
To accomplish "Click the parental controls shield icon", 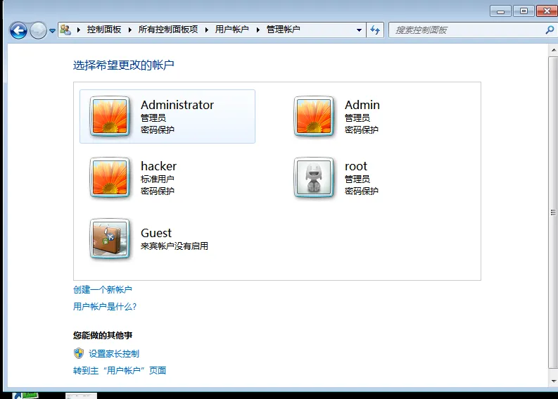I will pos(79,353).
